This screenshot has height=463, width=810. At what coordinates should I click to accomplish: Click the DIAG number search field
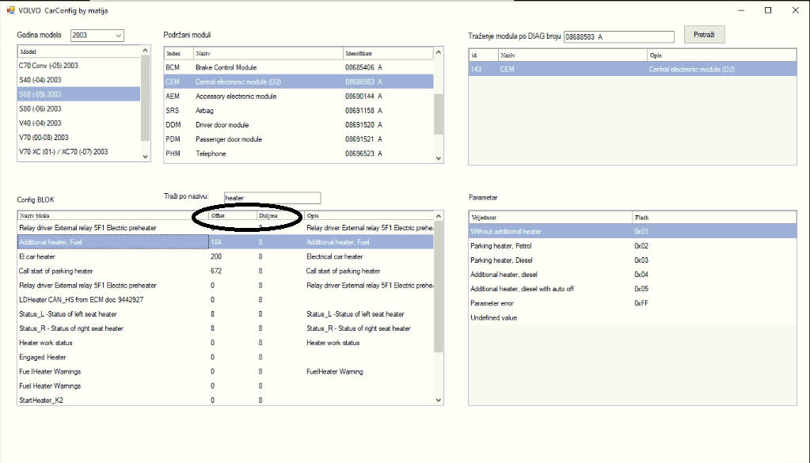(x=618, y=36)
